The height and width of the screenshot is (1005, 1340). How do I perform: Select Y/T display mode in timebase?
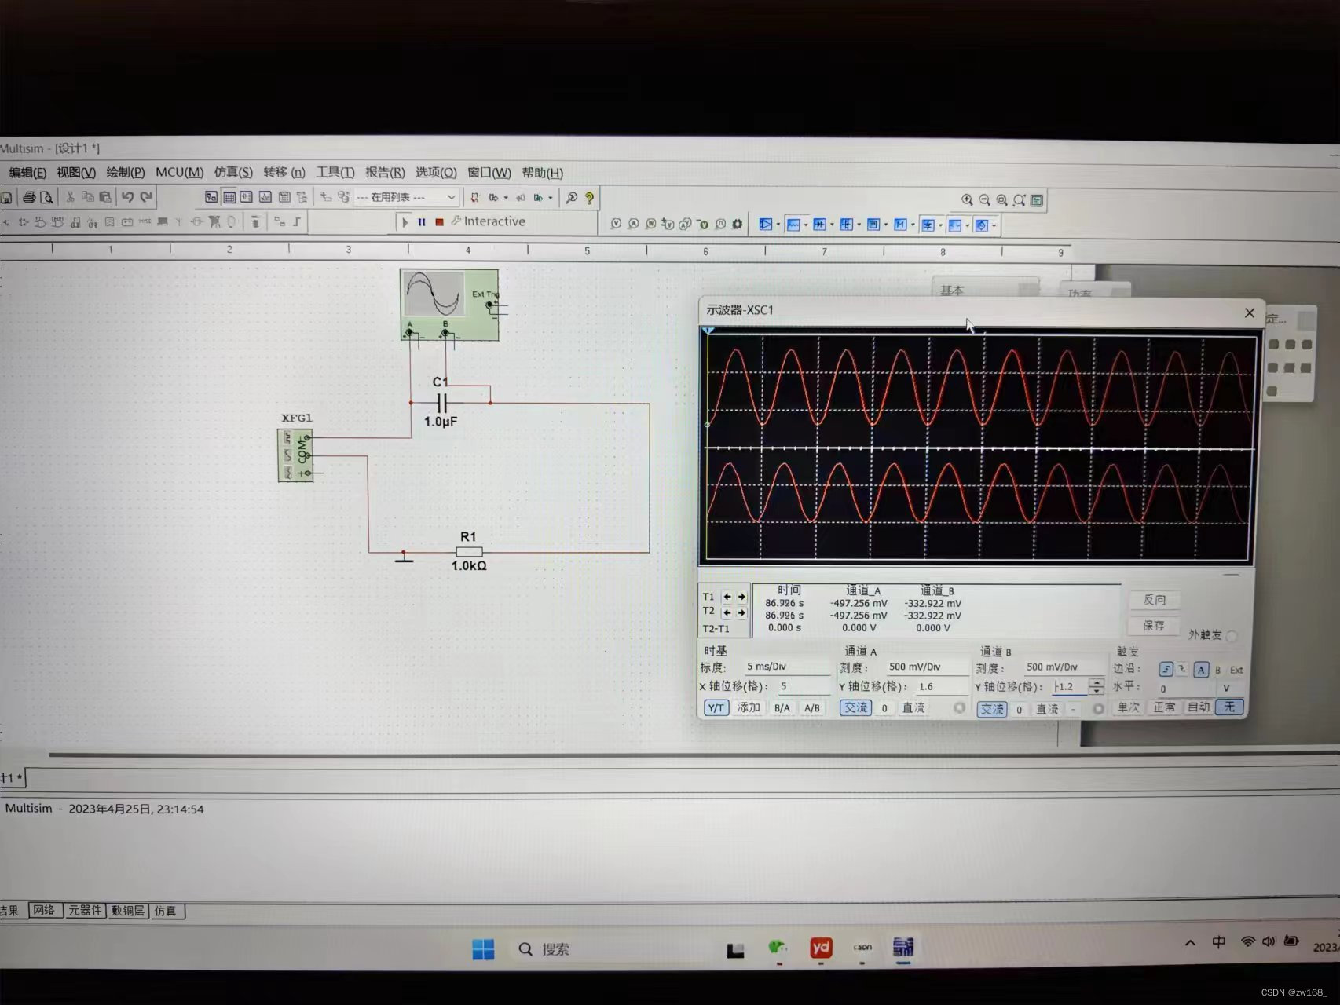[x=716, y=707]
